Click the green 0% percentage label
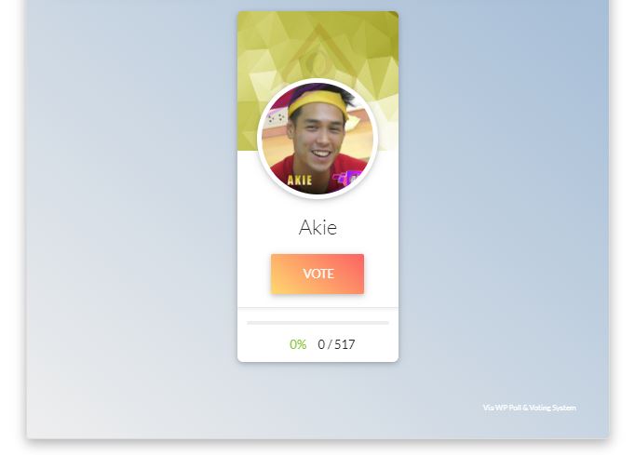The width and height of the screenshot is (635, 455). point(298,344)
